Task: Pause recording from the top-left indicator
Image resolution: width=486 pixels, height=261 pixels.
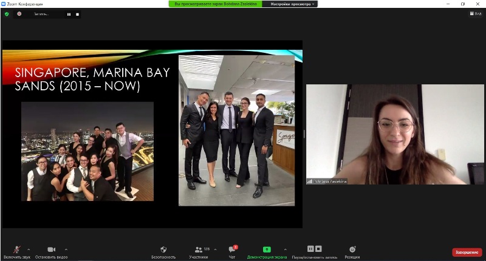Action: point(69,14)
